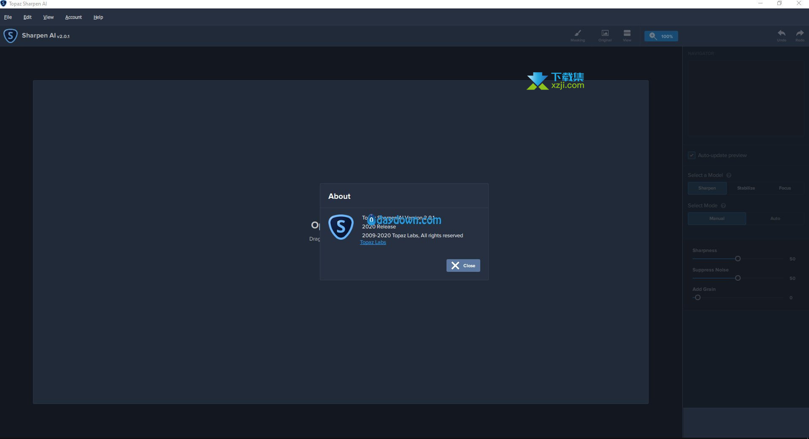Click the '2020 Release' text
This screenshot has width=809, height=439.
pyautogui.click(x=379, y=227)
